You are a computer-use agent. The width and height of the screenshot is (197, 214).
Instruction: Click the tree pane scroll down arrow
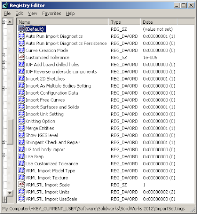(10, 193)
